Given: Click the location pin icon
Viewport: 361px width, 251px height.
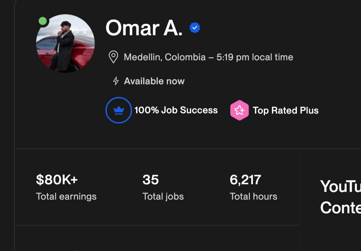Looking at the screenshot, I should [113, 57].
